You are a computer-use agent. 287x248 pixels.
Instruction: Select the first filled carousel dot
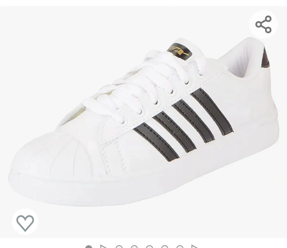coord(89,247)
